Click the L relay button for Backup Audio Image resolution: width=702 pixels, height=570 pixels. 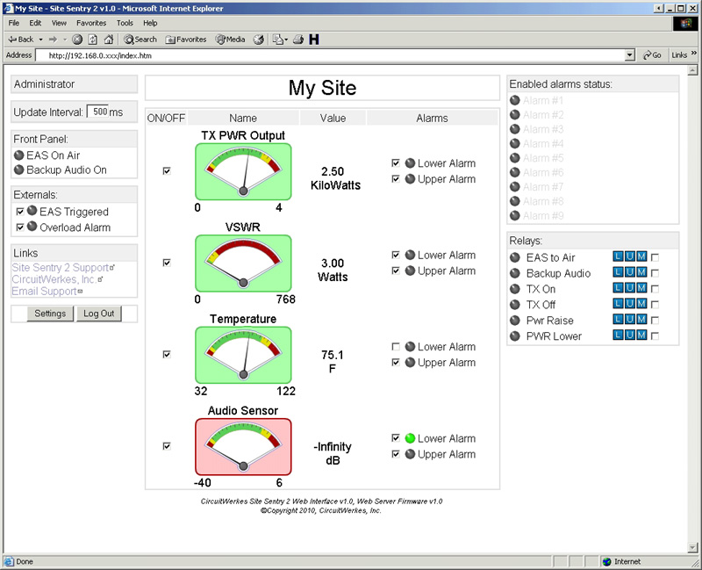pyautogui.click(x=617, y=272)
